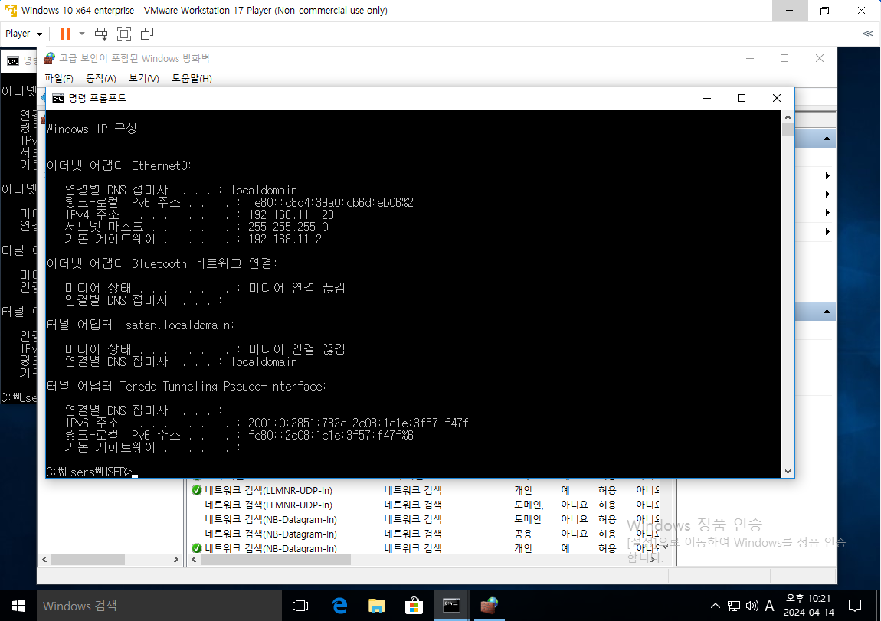Select the 네트워크 검색(LLMNR-UDP-In) rule with 개인 profile
The image size is (881, 621).
point(425,490)
